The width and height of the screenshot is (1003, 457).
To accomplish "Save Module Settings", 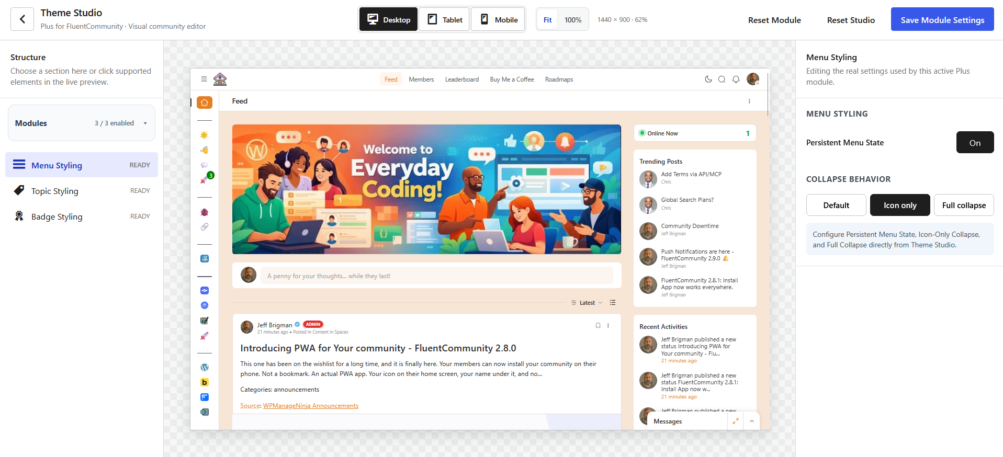I will tap(942, 19).
